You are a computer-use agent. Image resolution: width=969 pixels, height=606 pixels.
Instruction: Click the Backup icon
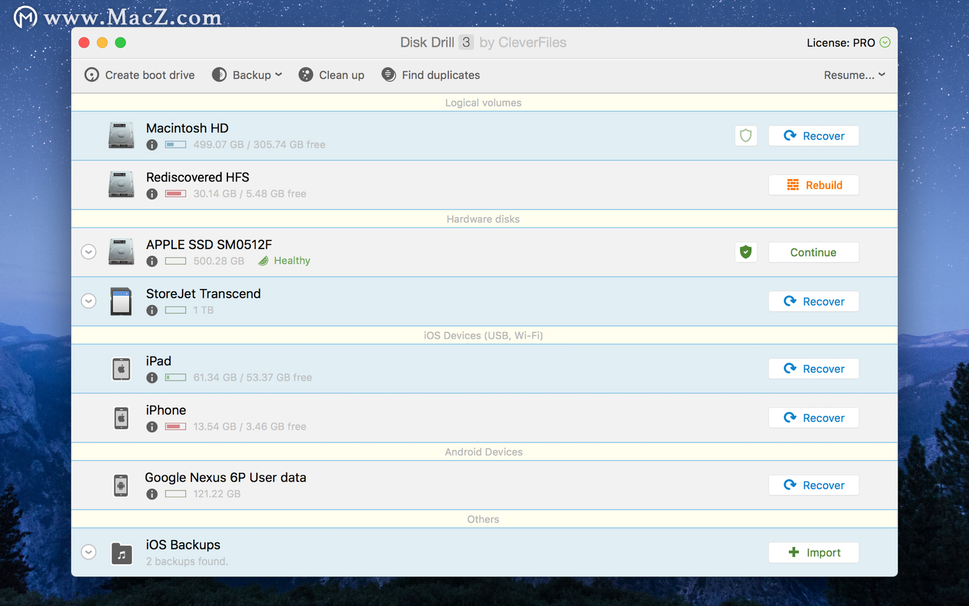tap(219, 75)
